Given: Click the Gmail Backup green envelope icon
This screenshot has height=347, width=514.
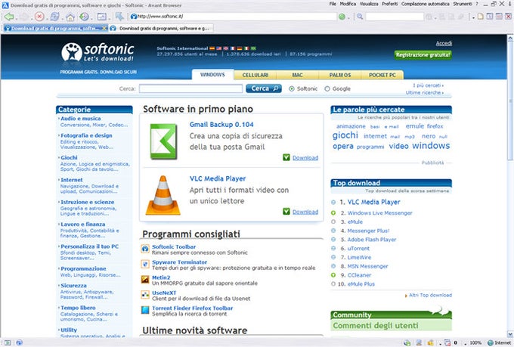Looking at the screenshot, I should [163, 141].
